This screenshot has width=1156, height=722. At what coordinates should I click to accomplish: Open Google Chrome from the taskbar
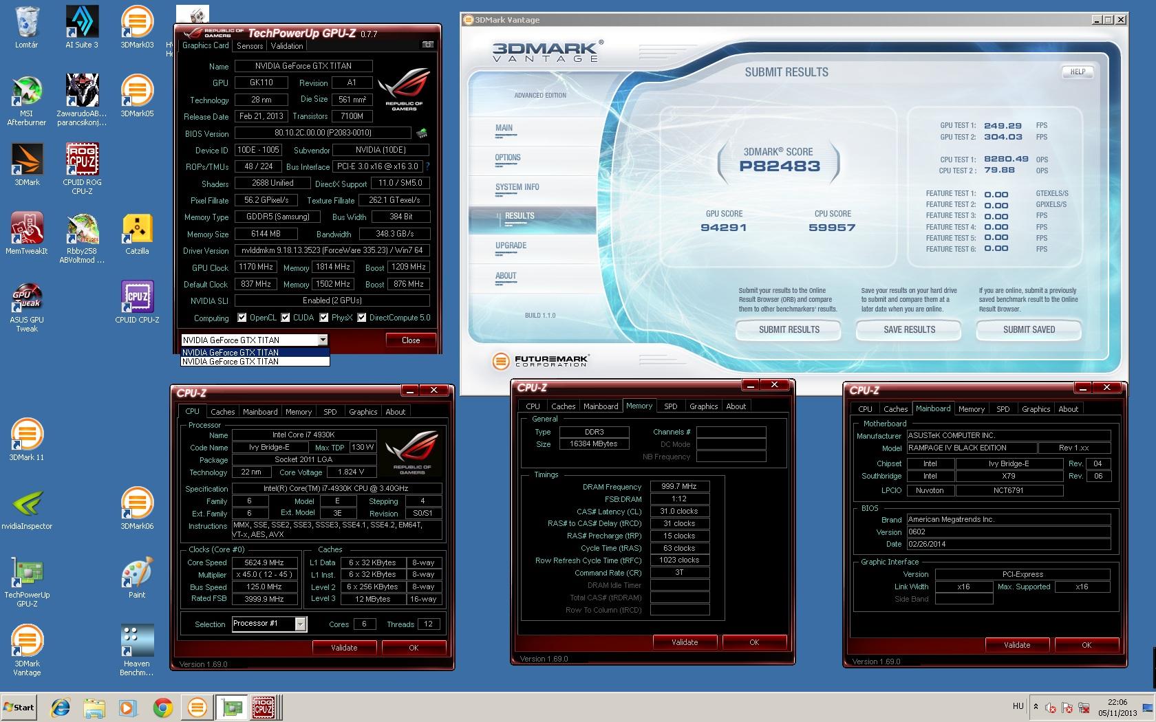click(x=162, y=707)
